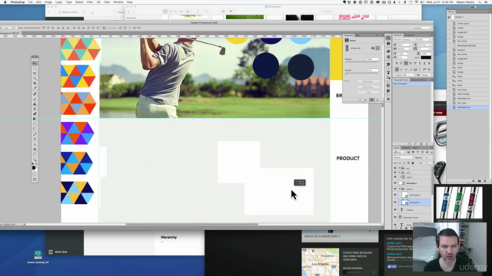This screenshot has width=492, height=276.
Task: Select the Move tool in the toolbox
Action: tap(35, 63)
